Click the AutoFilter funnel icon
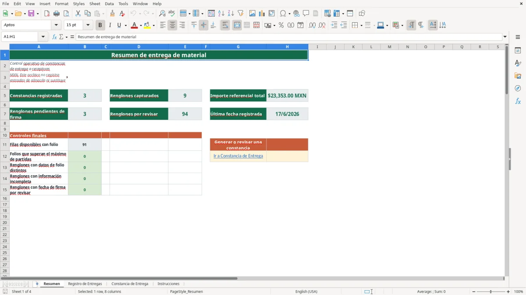The height and width of the screenshot is (295, 526). [241, 14]
